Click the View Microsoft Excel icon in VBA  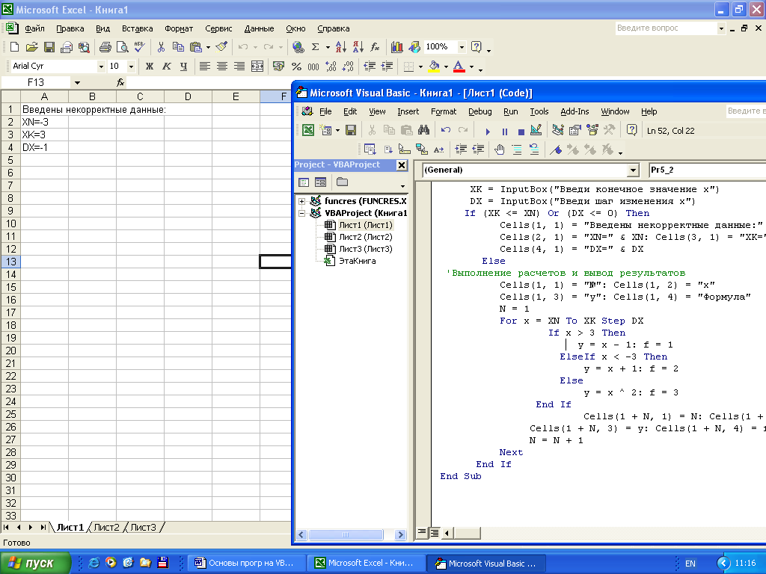point(307,130)
